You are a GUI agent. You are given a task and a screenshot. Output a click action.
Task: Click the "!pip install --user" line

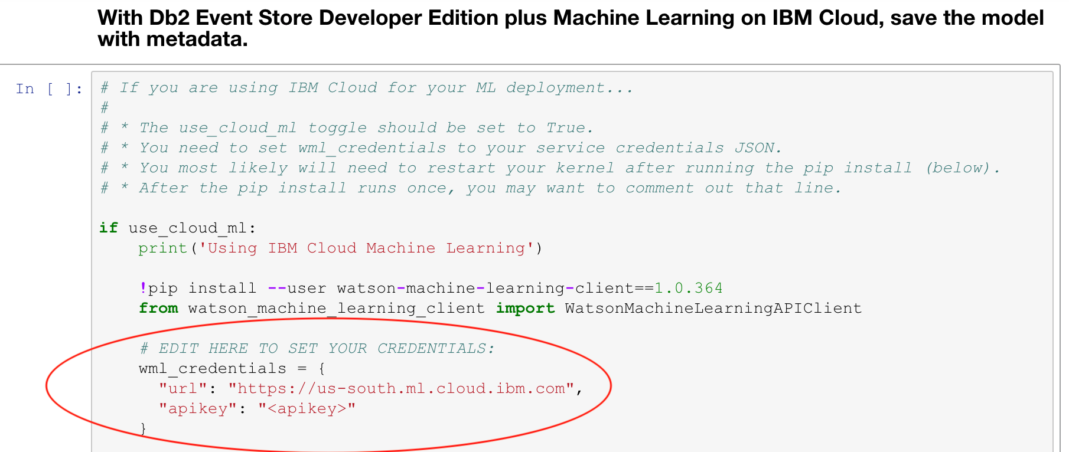431,289
